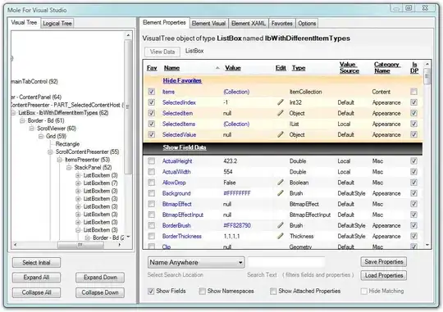Viewport: 443px width, 312px height.
Task: Switch to the Logical Tree tab
Action: coord(57,24)
